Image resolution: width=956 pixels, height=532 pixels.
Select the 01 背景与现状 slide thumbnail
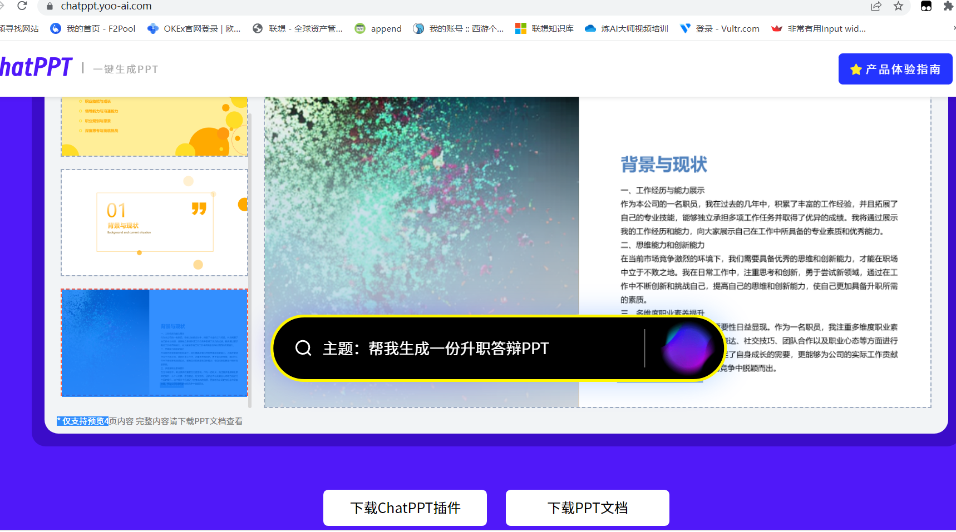tap(154, 222)
